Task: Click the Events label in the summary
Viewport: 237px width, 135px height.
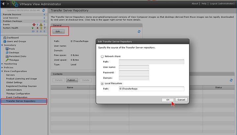Action: (6, 25)
